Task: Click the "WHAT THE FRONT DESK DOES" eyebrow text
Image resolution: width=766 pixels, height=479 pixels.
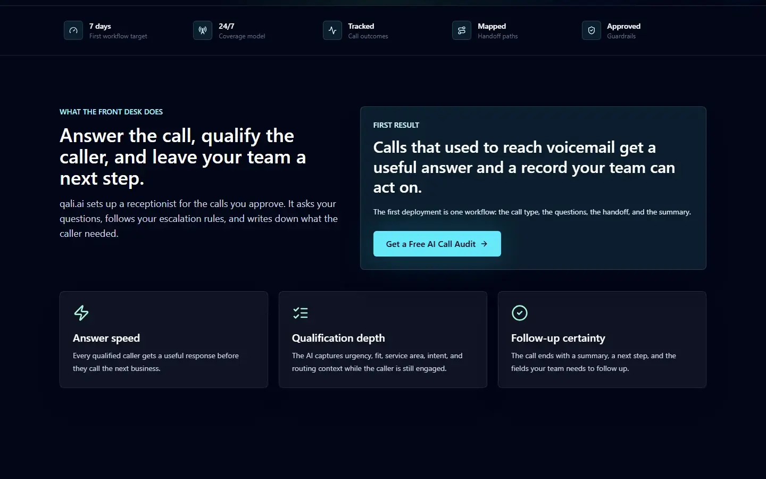Action: click(111, 112)
